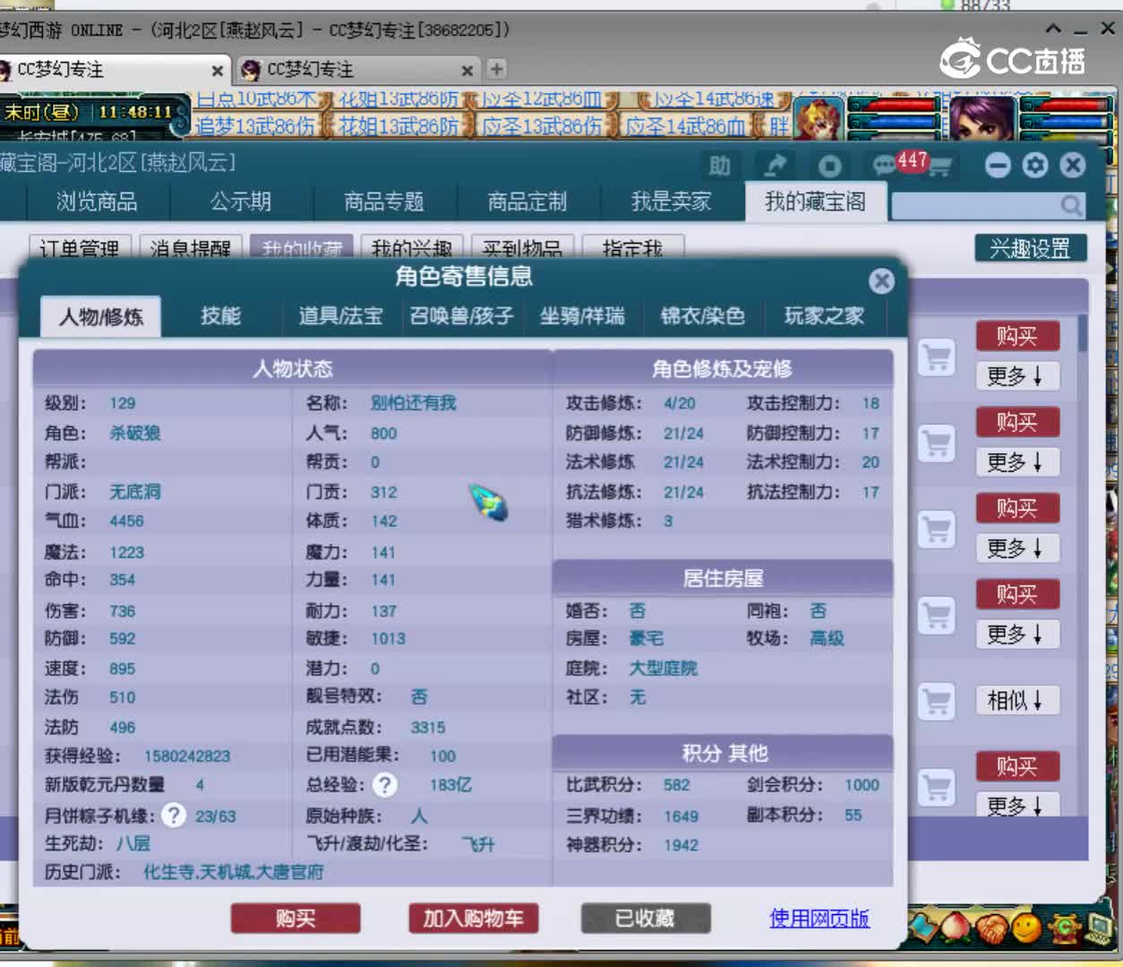Open the 商品定制 nav tab
1123x967 pixels.
527,202
